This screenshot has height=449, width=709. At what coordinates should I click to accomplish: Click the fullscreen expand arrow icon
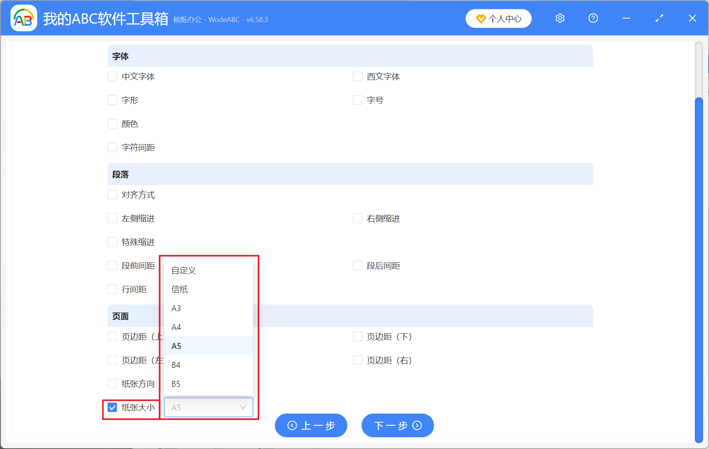[659, 18]
